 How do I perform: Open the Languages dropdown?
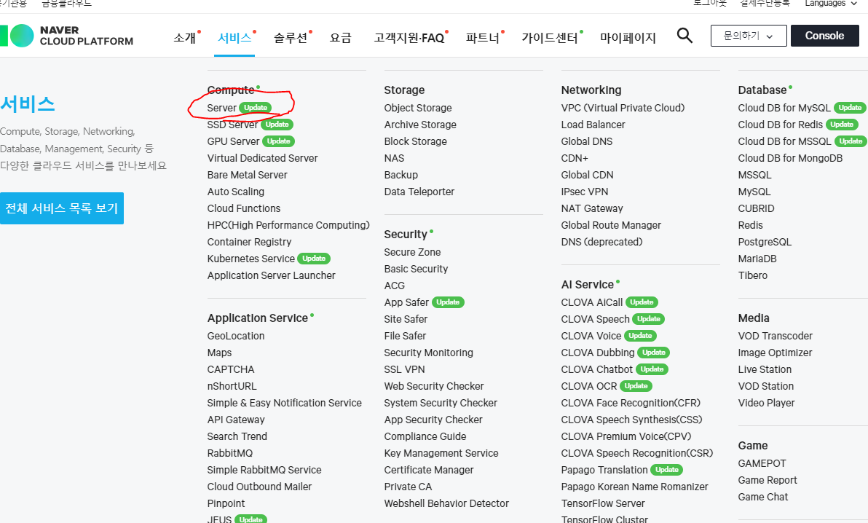(830, 4)
